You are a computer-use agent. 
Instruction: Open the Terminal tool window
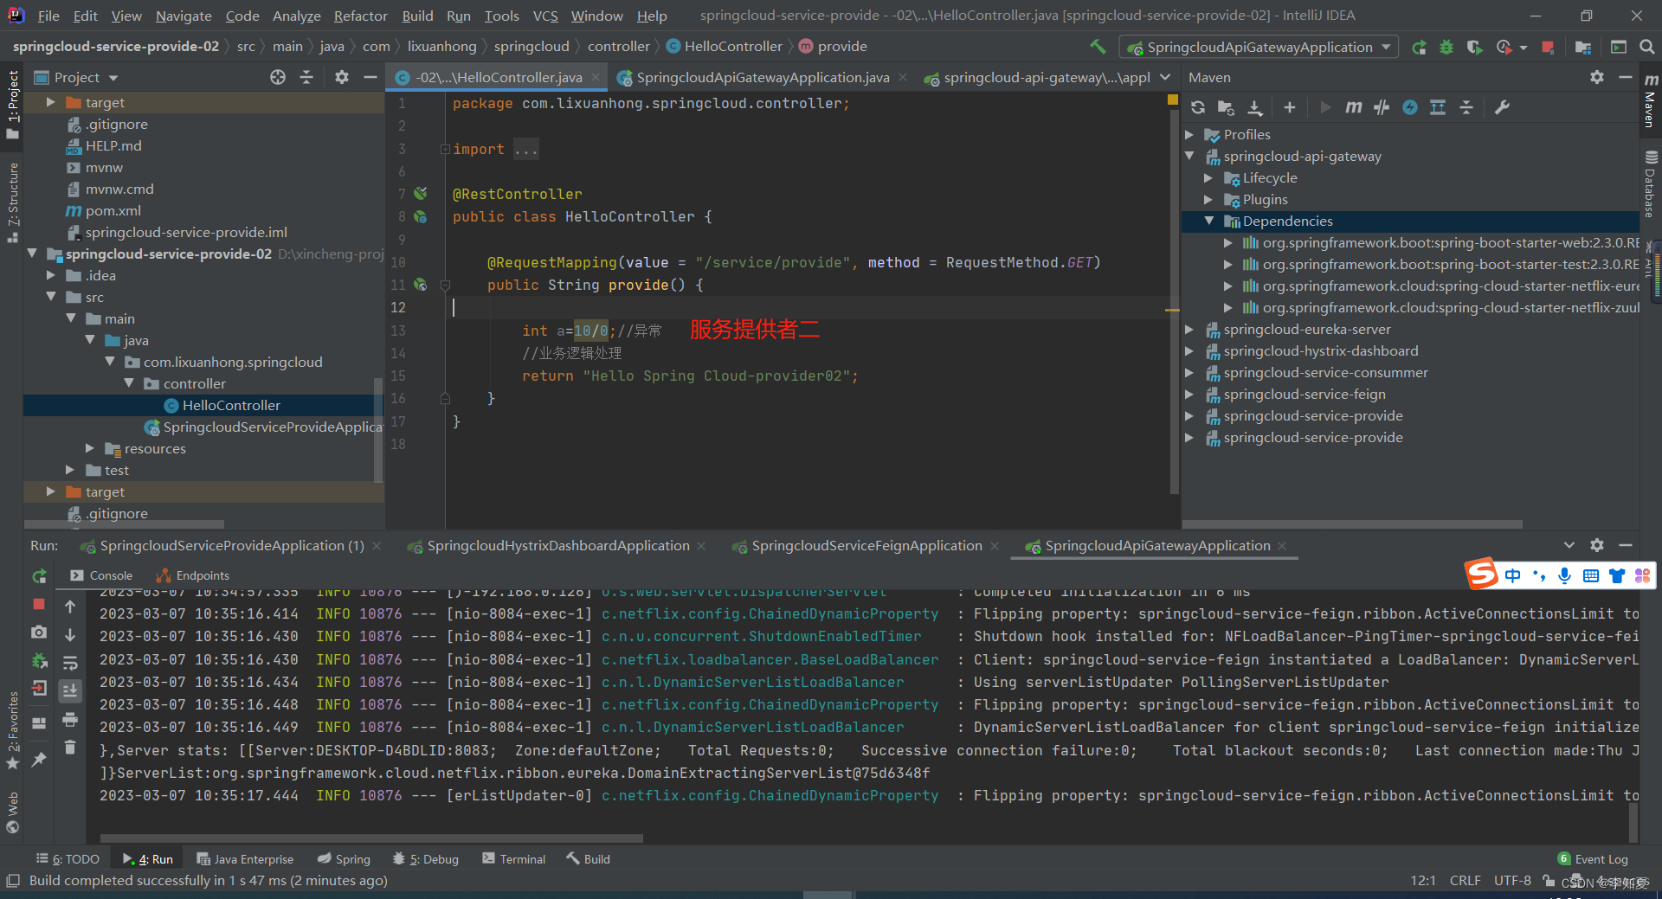coord(514,859)
